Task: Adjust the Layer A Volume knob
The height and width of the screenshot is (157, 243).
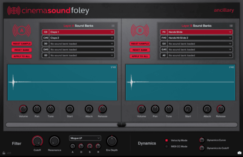Action: 23,109
